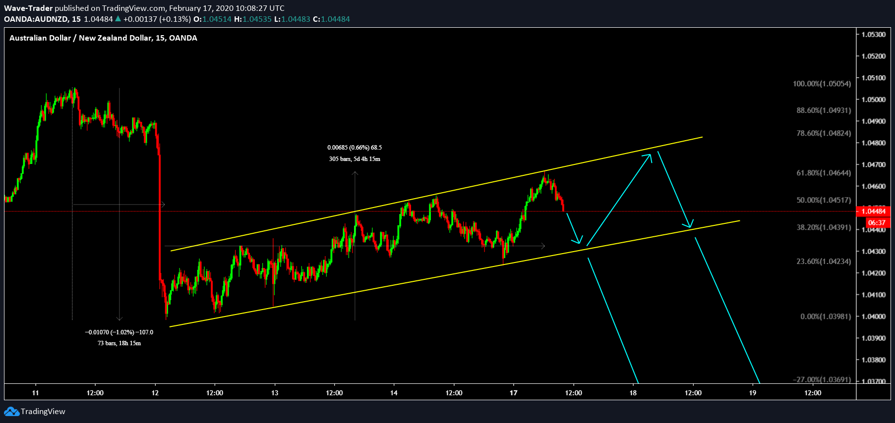Click the 78.60%(1.04824) Fibonacci label
The image size is (895, 423).
[824, 133]
